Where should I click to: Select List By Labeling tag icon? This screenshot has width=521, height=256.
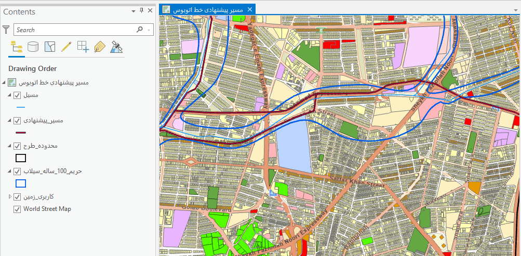pyautogui.click(x=99, y=47)
